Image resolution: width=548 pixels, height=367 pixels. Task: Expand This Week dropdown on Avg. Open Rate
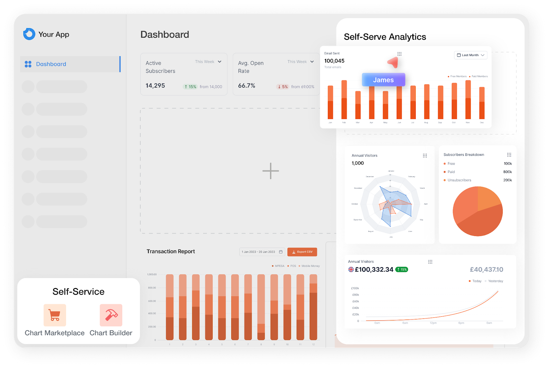(x=301, y=62)
